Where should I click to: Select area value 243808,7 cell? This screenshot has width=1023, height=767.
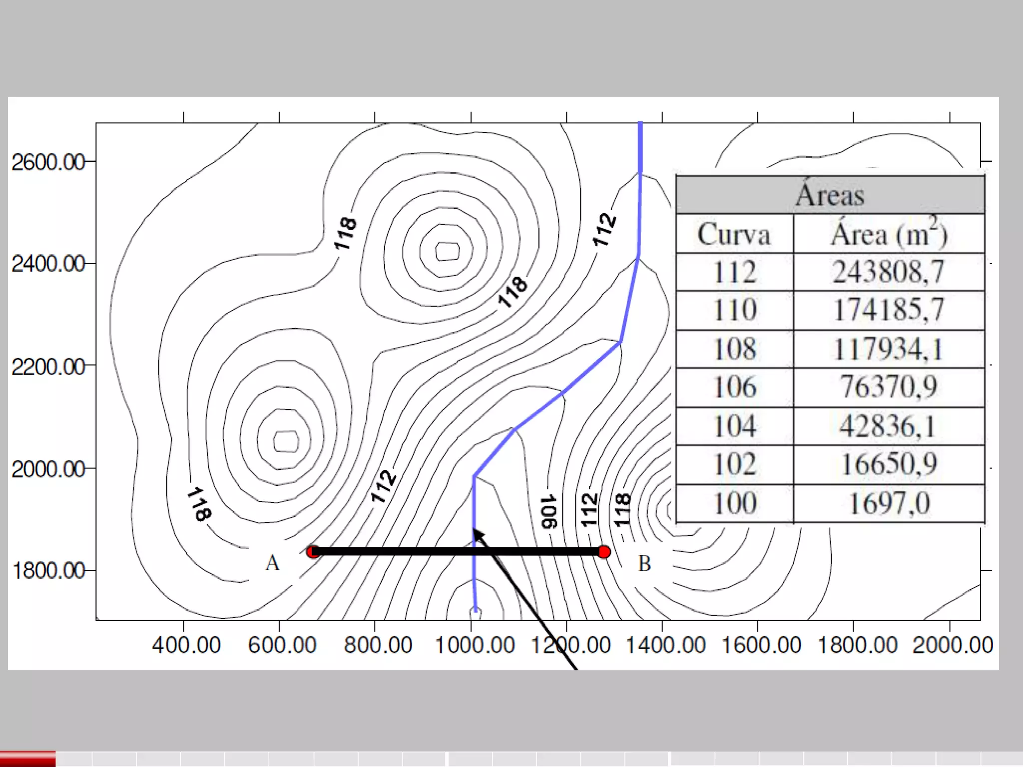[889, 273]
